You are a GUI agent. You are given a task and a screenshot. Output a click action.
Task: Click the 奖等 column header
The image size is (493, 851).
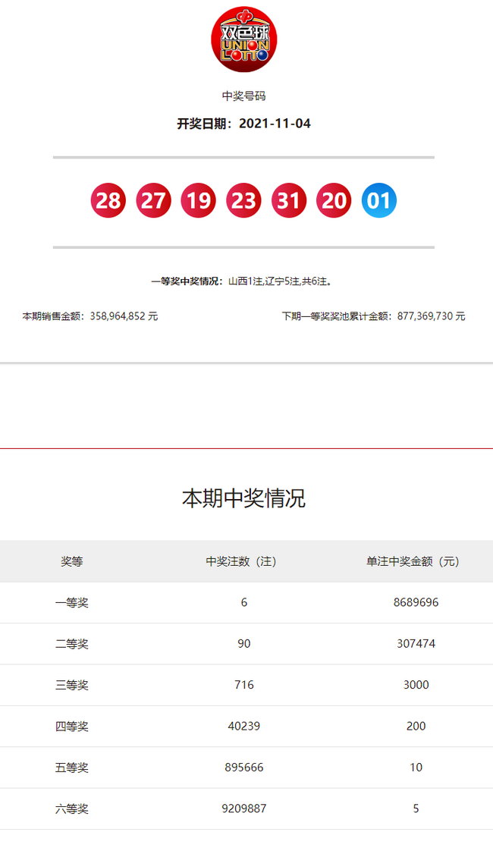pos(72,562)
